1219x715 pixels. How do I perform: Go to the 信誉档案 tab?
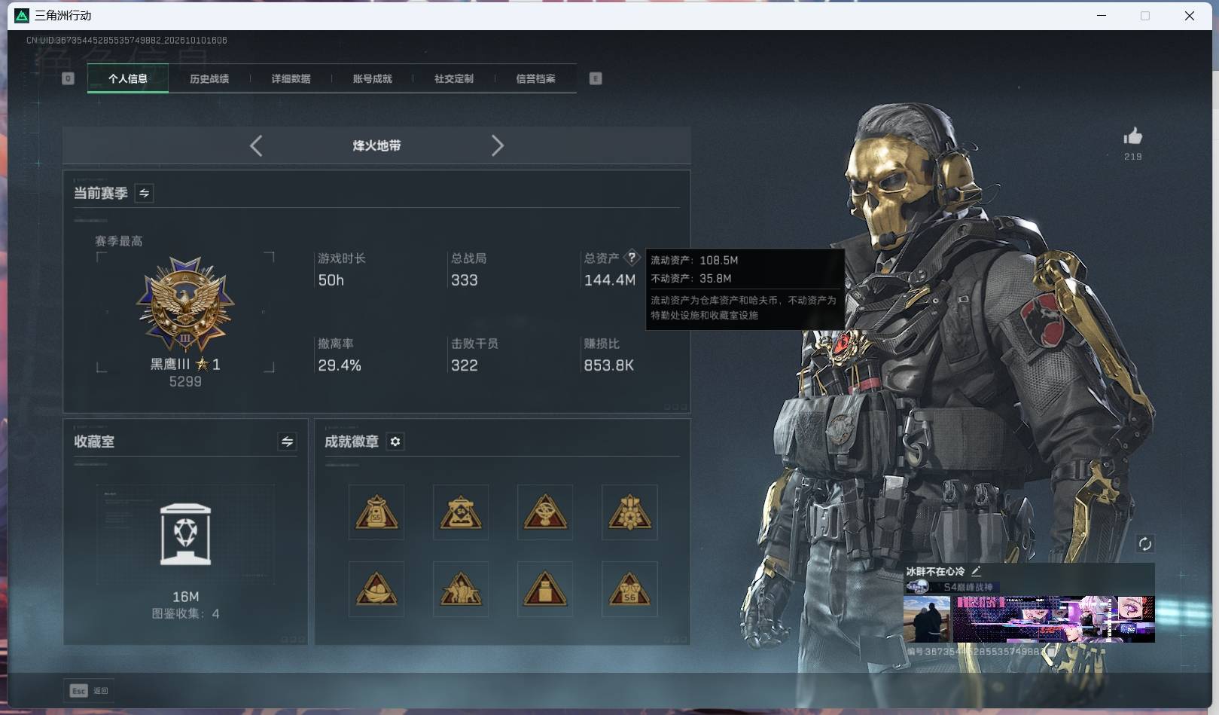(535, 78)
